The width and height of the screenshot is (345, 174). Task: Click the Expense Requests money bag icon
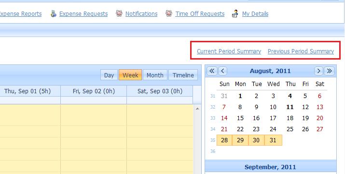53,13
